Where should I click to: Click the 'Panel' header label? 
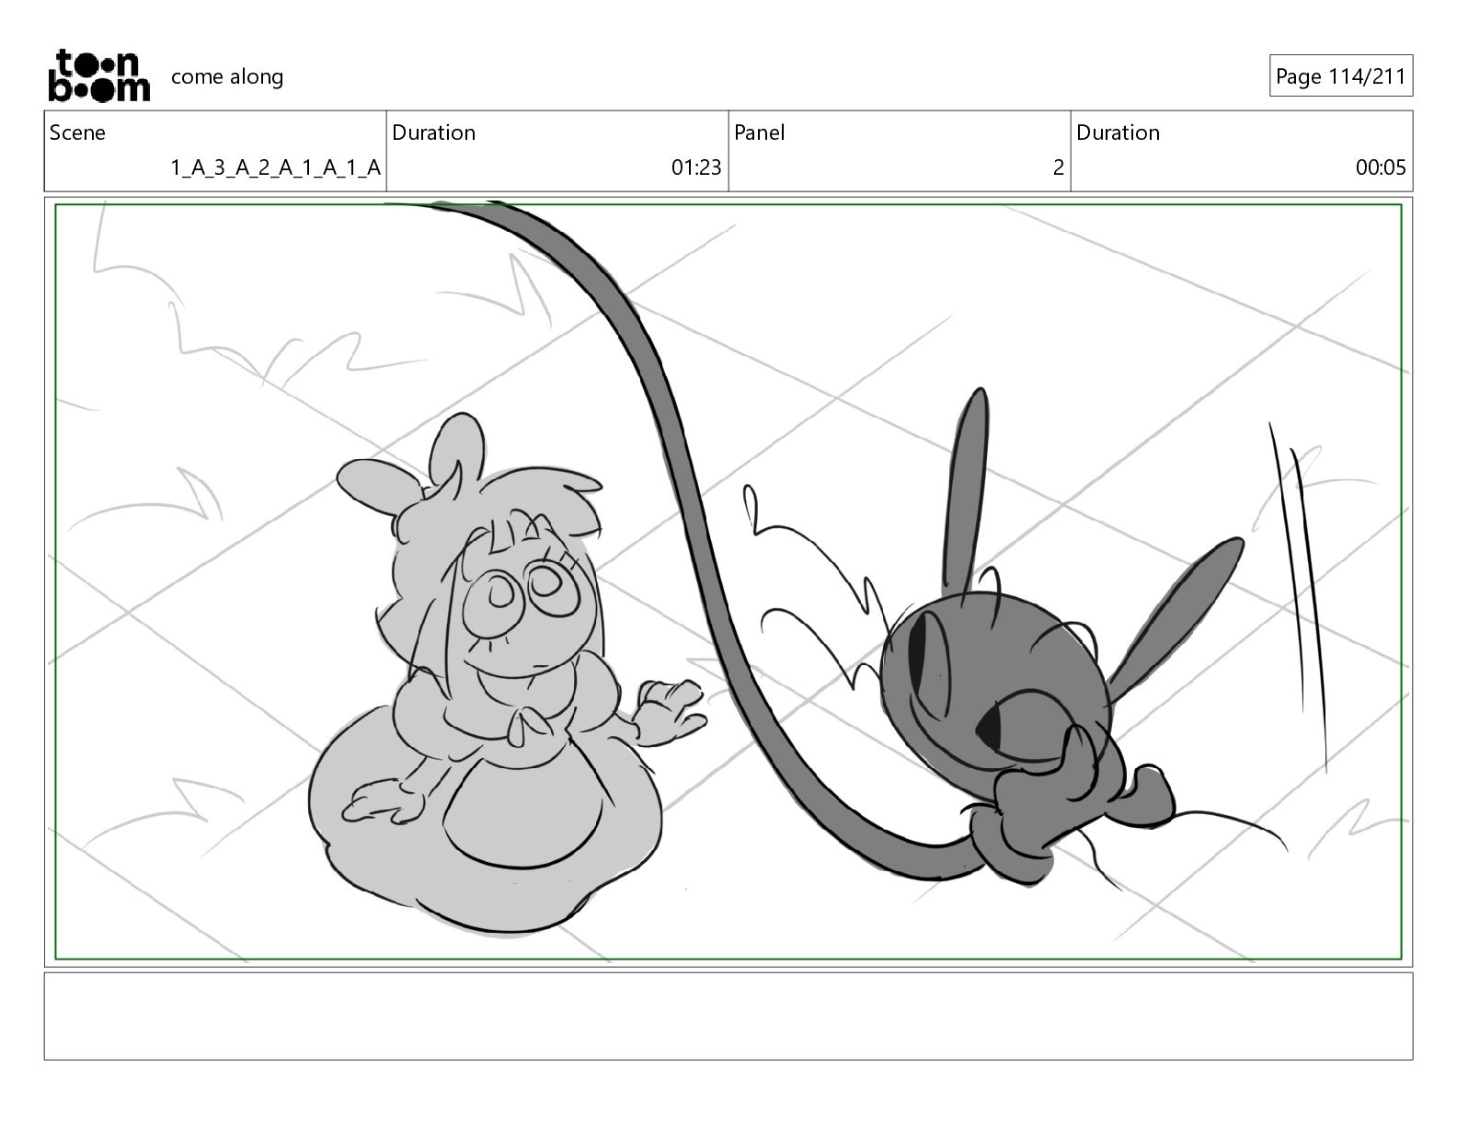click(759, 132)
